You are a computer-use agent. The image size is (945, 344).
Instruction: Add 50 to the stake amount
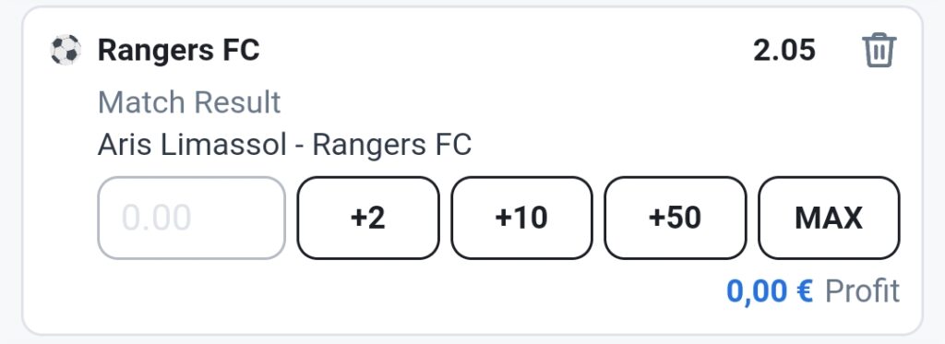pyautogui.click(x=675, y=218)
